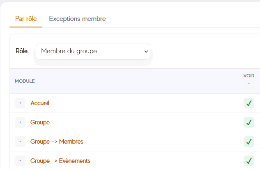Open the Exceptions membre tab
Screen dimensions: 260x169
coord(77,19)
